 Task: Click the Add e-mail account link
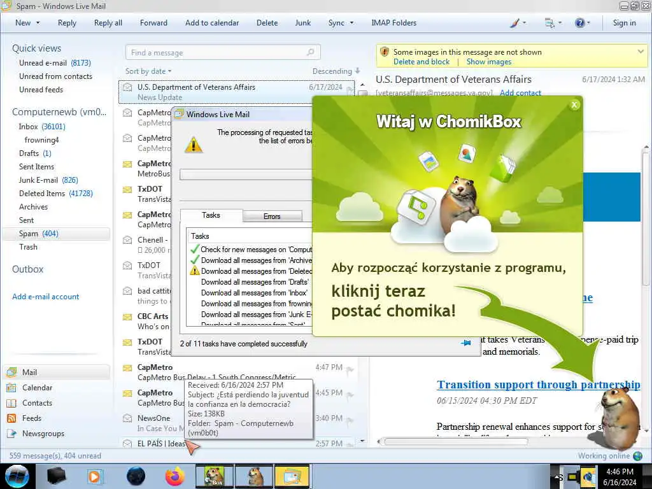point(45,297)
